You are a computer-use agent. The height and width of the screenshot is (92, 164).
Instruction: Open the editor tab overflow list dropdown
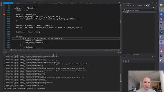(119, 3)
